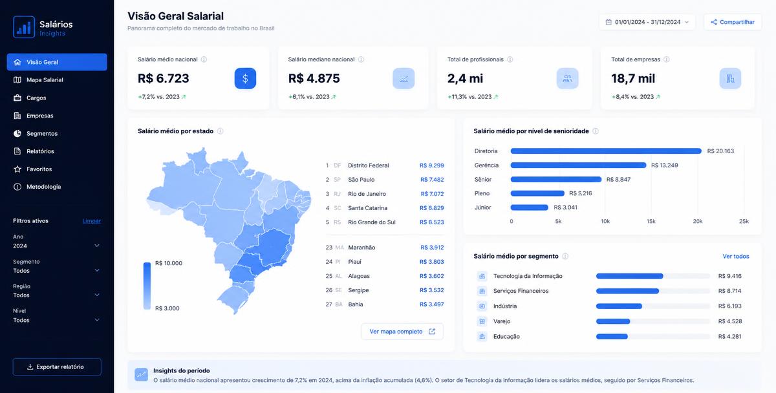Click the info icon beside Salário médio nacional
Viewport: 776px width, 393px height.
(204, 59)
